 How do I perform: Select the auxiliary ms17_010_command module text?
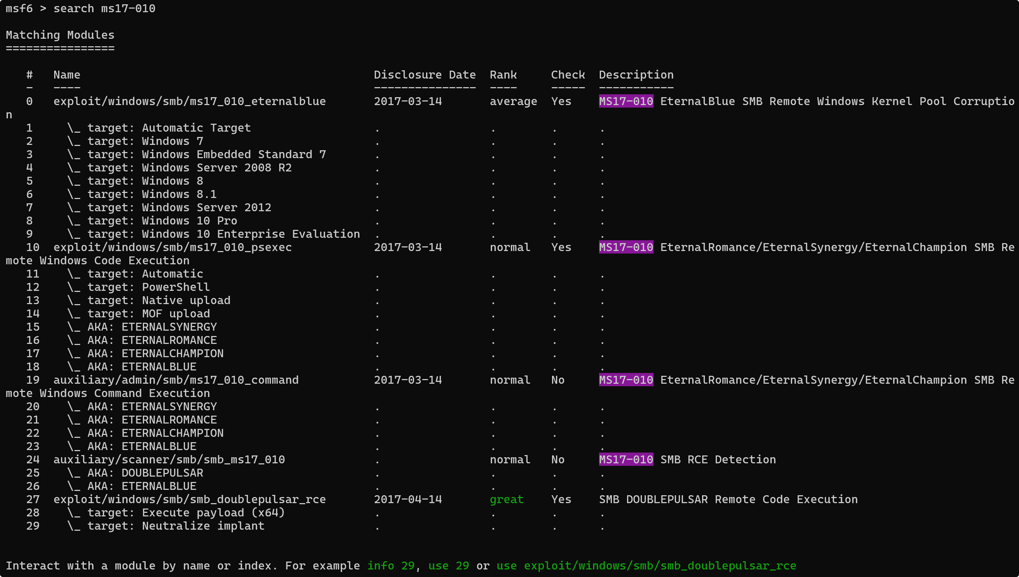click(176, 380)
